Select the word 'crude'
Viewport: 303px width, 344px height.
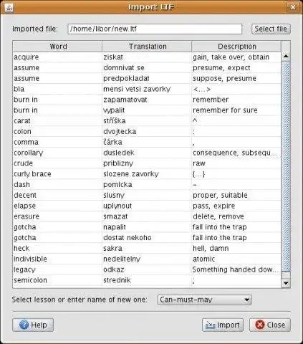[57, 163]
